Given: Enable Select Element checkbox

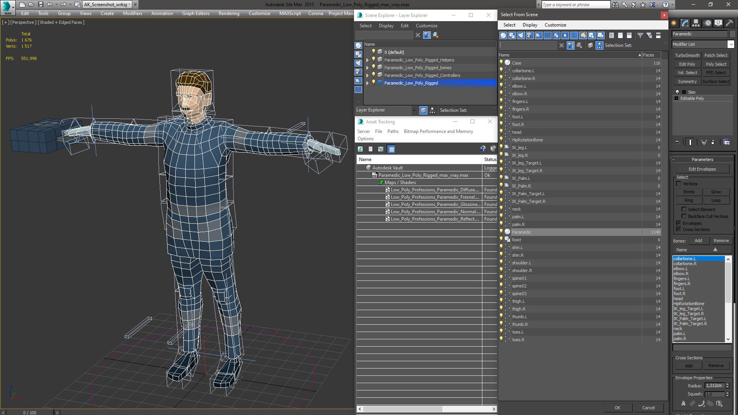Looking at the screenshot, I should 684,209.
